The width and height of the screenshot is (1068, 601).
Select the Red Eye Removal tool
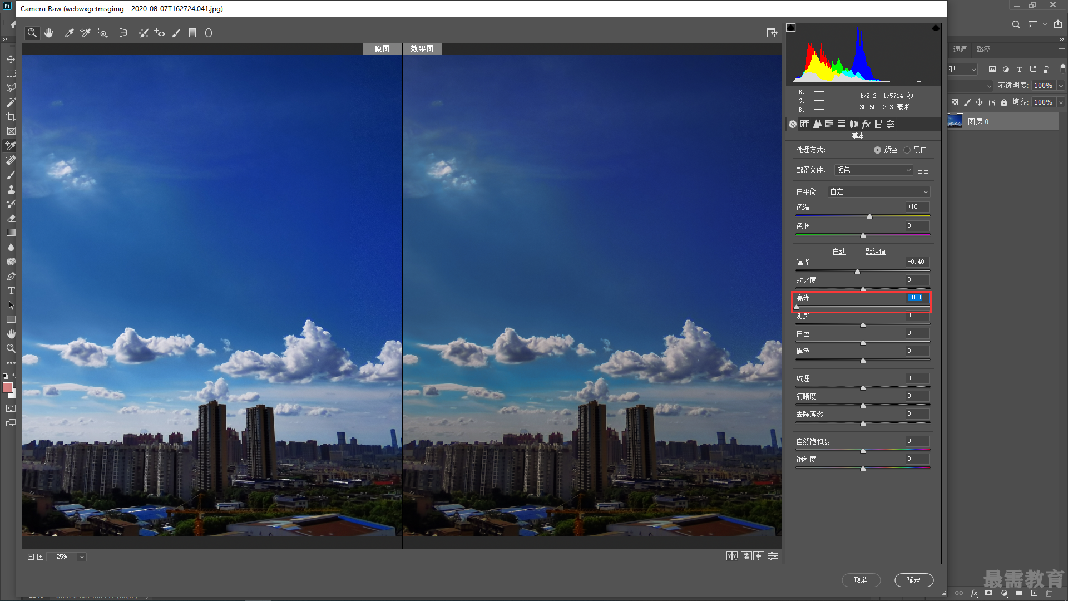(x=160, y=33)
